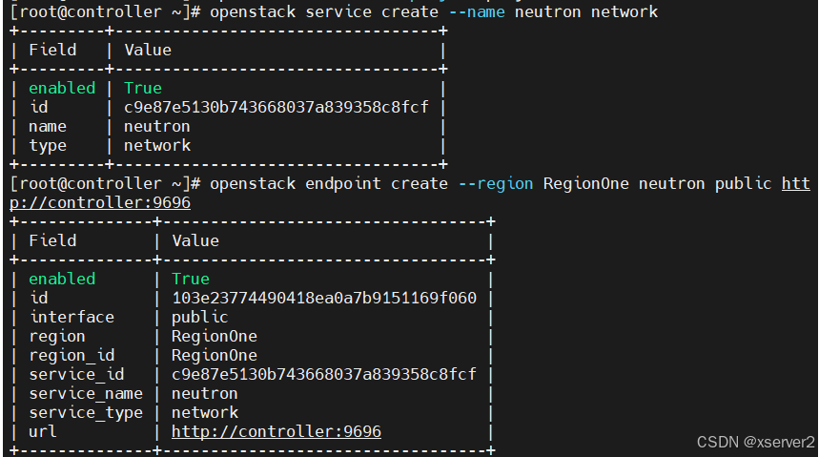Click 'name' field label in service table
The height and width of the screenshot is (457, 819).
coord(48,127)
